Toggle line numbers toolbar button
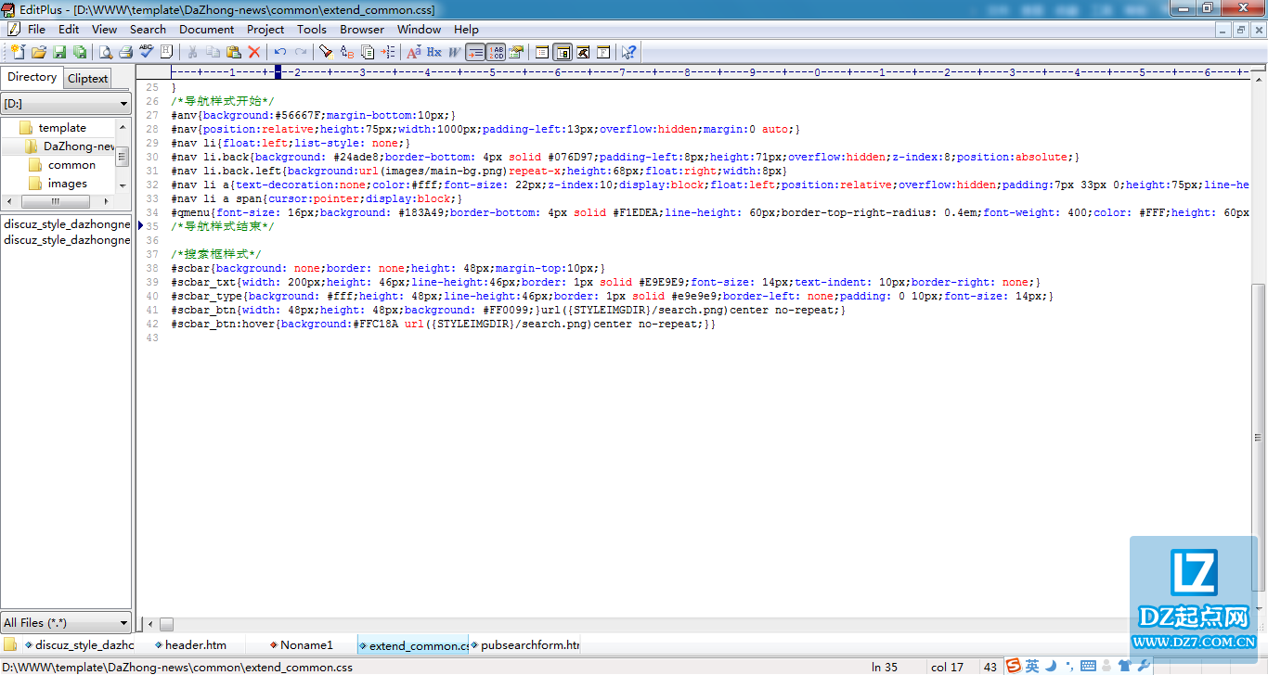The image size is (1268, 675). tap(496, 52)
